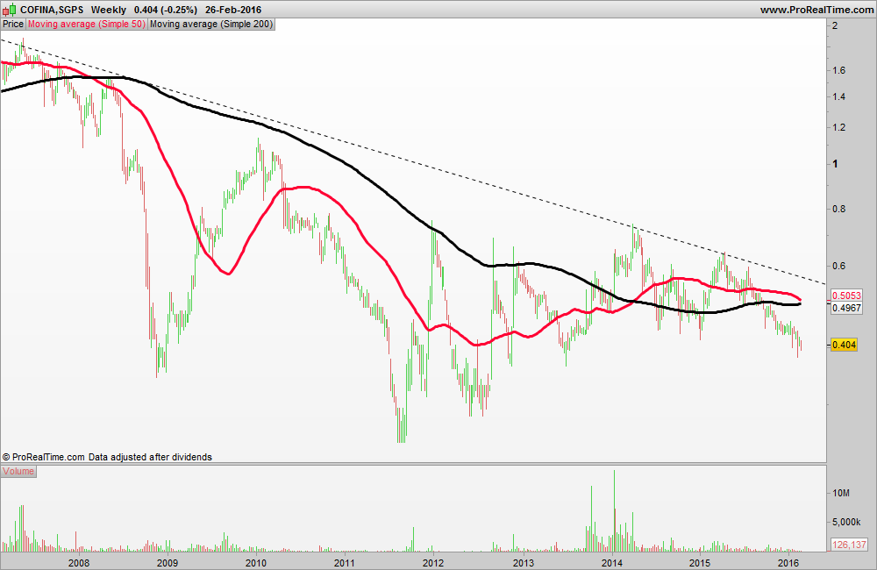Click the 126,137 volume value label
Viewport: 877px width, 570px height.
point(849,545)
